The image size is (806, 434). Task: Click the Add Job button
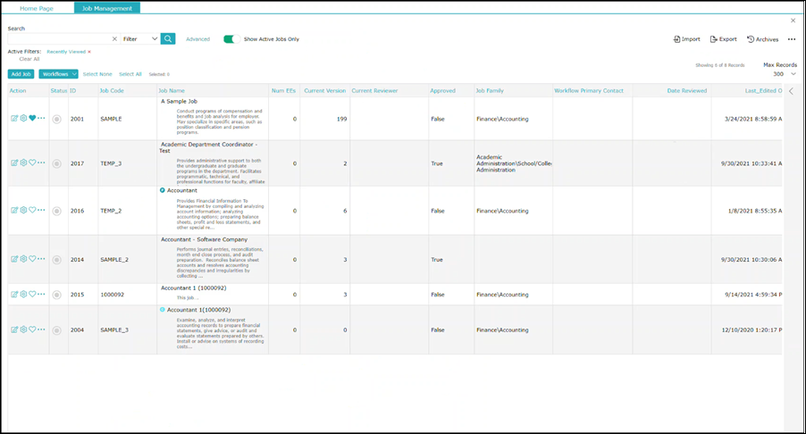[21, 74]
